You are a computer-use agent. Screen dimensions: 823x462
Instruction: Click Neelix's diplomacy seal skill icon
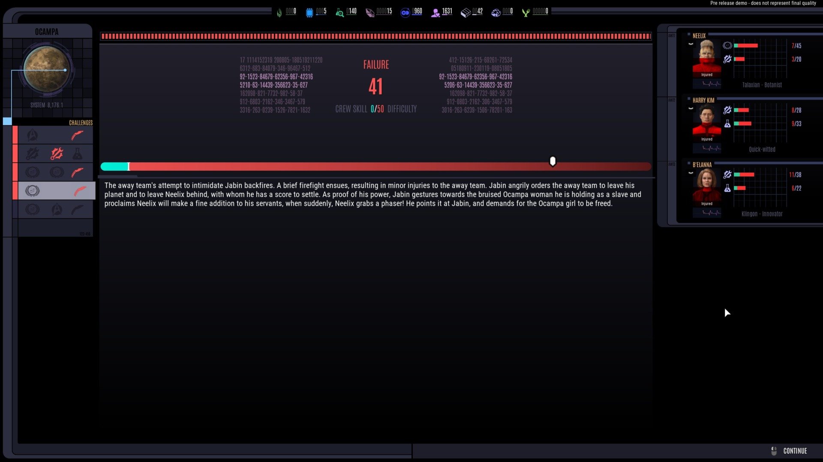[727, 45]
